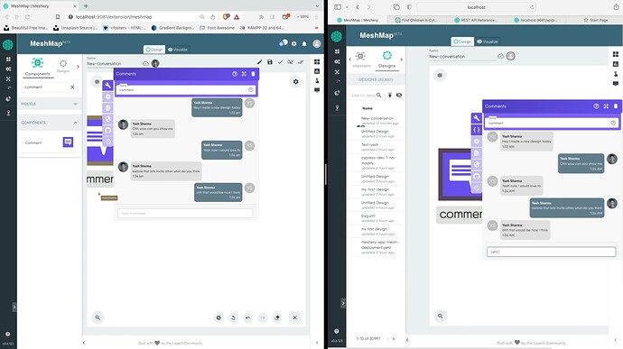Click fullscreen icon in right Comments header
The height and width of the screenshot is (349, 623).
pos(606,106)
